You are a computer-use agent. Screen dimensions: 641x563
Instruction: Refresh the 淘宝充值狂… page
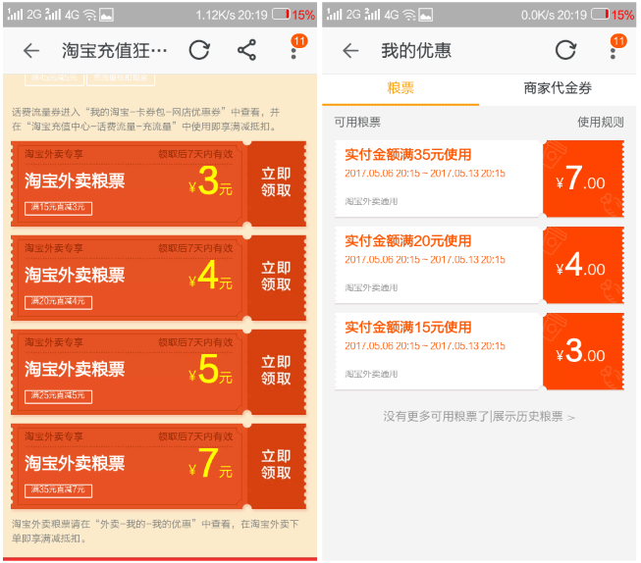tap(199, 51)
